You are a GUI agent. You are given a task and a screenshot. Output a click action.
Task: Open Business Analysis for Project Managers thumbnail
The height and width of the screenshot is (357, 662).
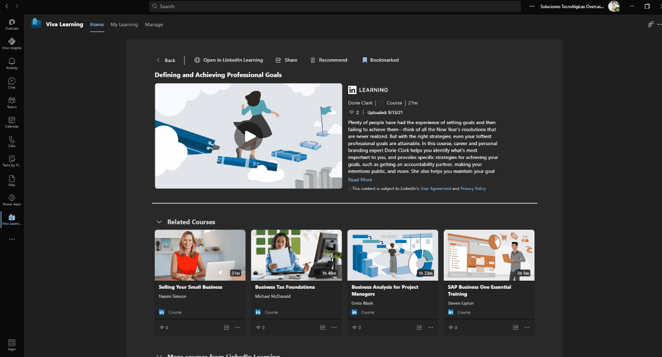pos(393,255)
